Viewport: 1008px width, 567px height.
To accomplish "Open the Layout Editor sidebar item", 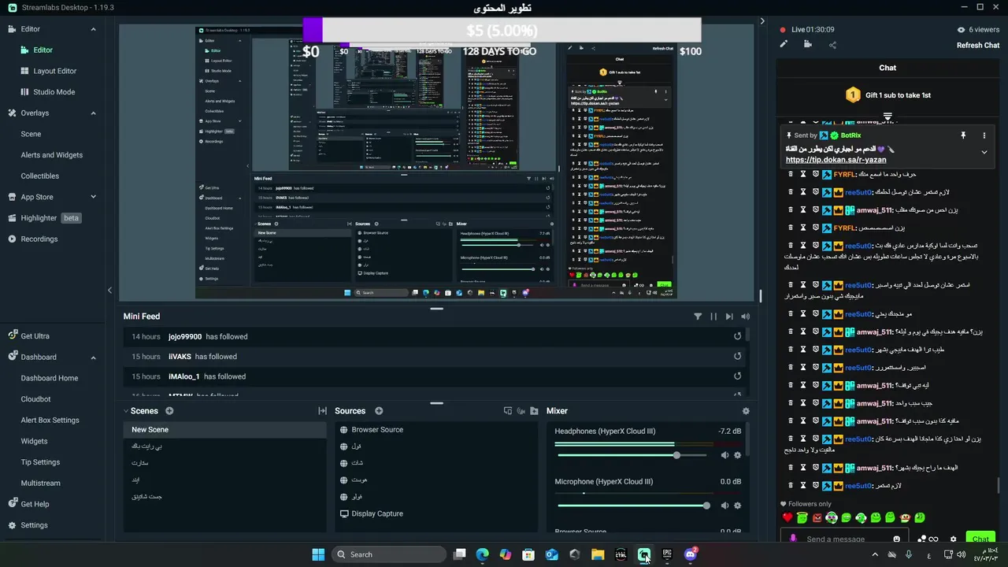I will (54, 71).
